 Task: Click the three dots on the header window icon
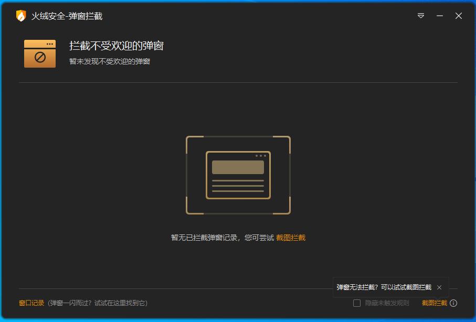[51, 44]
